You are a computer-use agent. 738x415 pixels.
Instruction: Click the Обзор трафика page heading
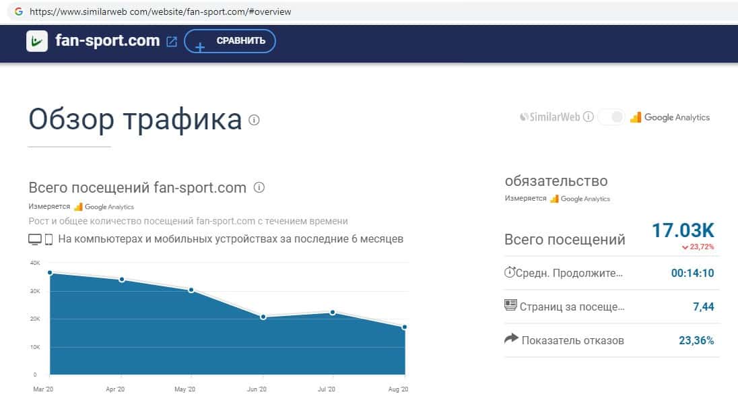(x=135, y=119)
